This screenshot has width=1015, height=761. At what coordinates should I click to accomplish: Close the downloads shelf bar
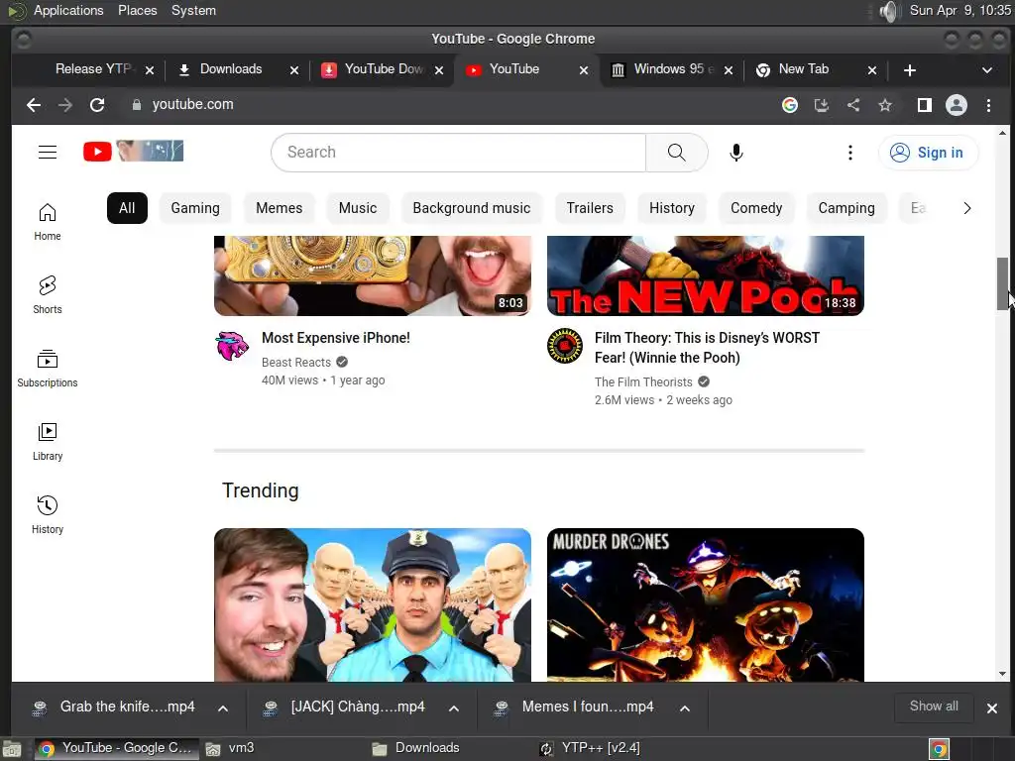991,707
